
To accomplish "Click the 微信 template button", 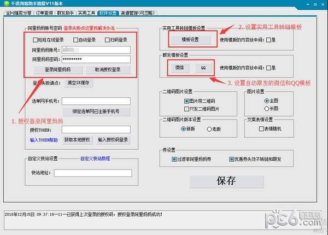I will click(179, 68).
